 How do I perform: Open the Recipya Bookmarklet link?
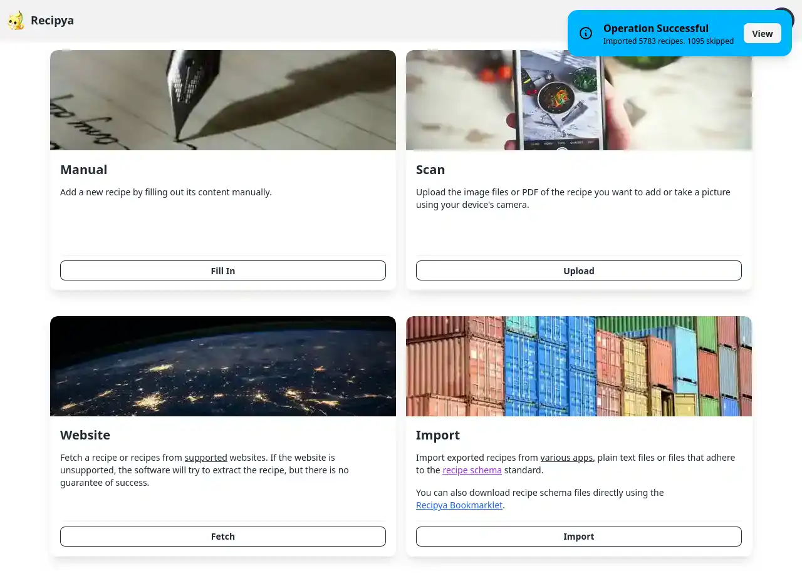point(459,505)
